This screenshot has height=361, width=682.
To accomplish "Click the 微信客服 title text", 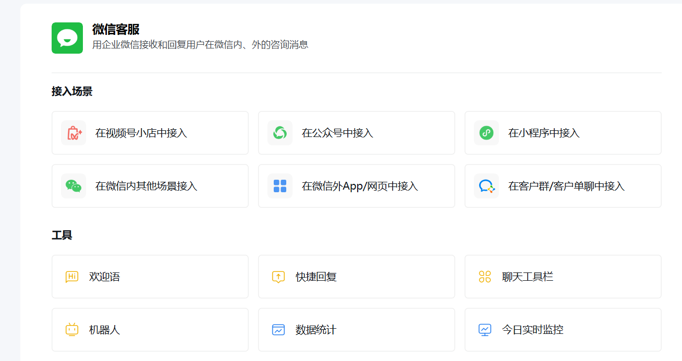I will pyautogui.click(x=116, y=29).
